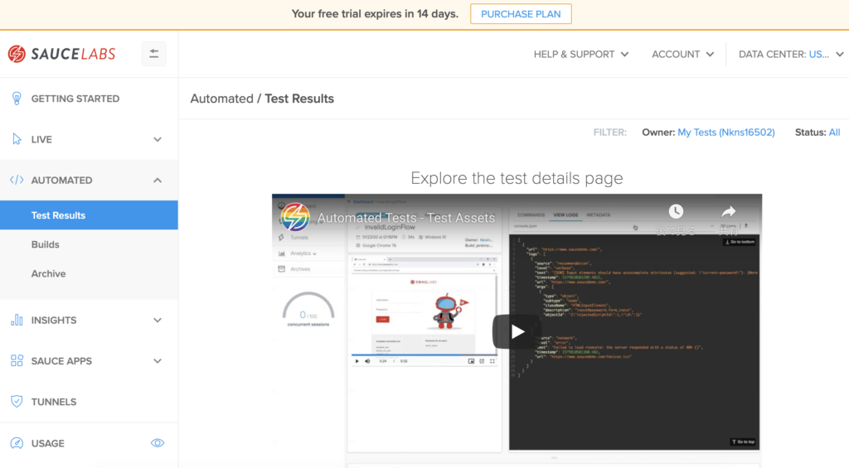This screenshot has width=849, height=468.
Task: Click the Live cursor icon
Action: click(x=17, y=139)
